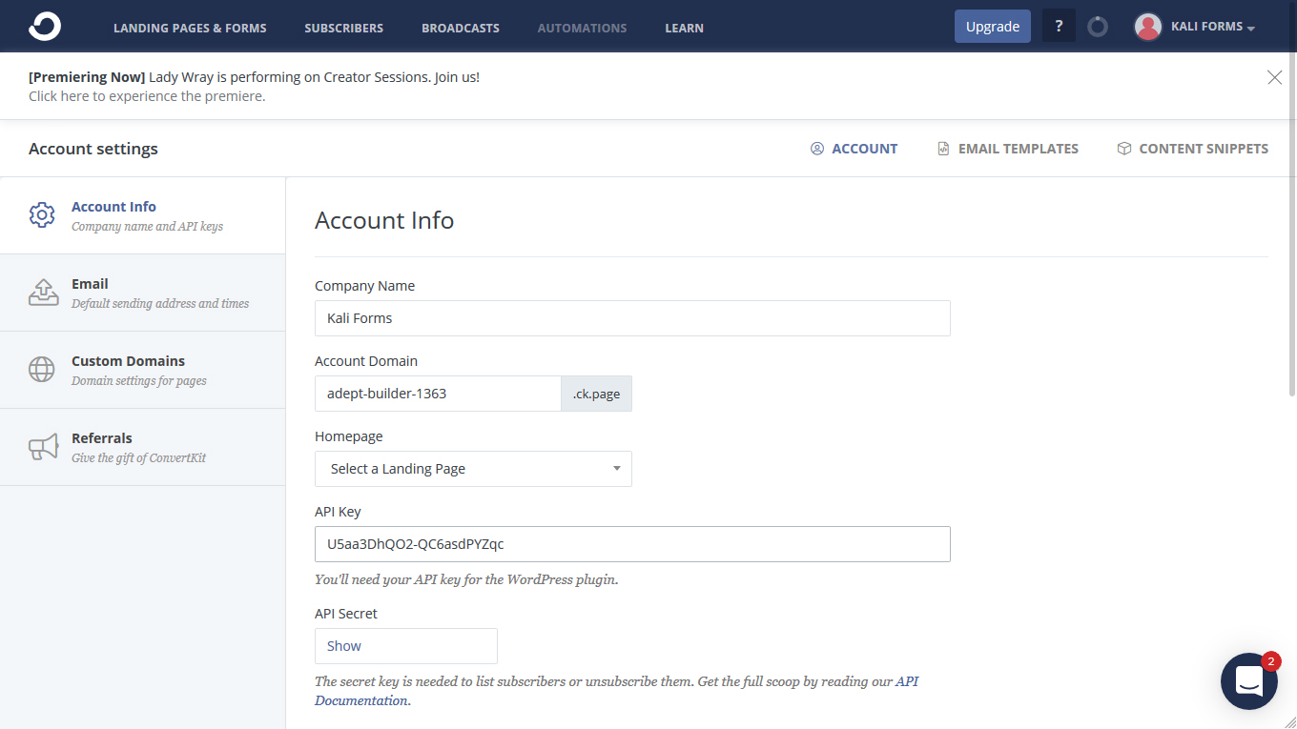Expand the Kali Forms account dropdown

1213,27
